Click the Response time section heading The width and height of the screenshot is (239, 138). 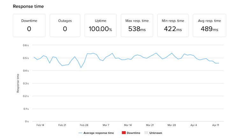point(28,6)
